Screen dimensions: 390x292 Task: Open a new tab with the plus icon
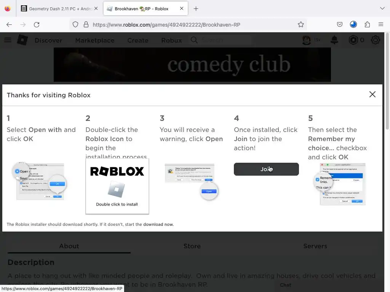click(196, 9)
